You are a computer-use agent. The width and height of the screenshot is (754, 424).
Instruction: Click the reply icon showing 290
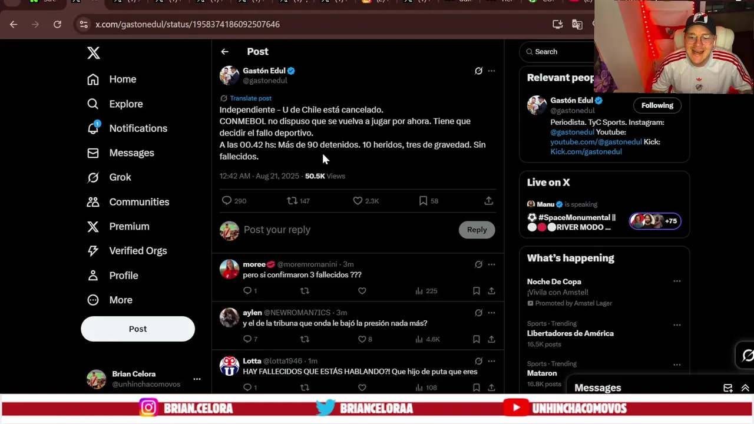click(x=227, y=201)
